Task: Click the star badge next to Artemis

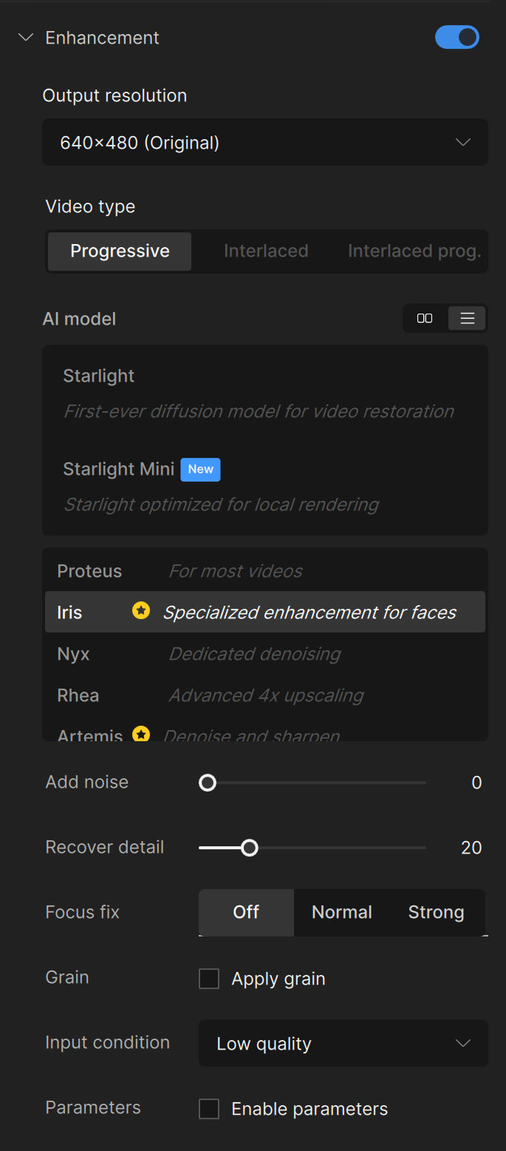Action: tap(140, 734)
